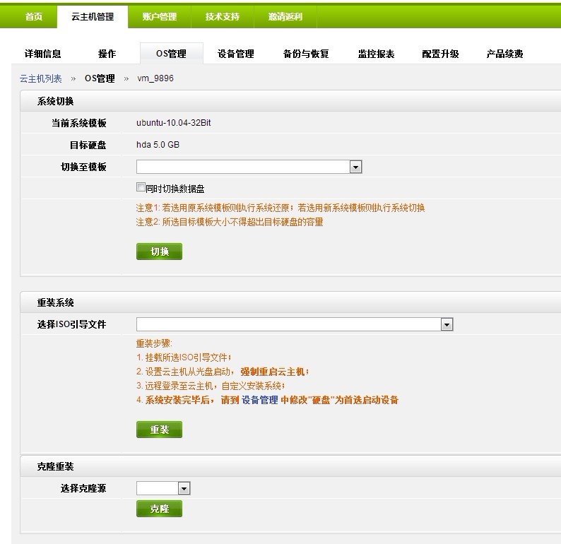Open the 邀请返利 top tab
The width and height of the screenshot is (561, 544).
[285, 16]
